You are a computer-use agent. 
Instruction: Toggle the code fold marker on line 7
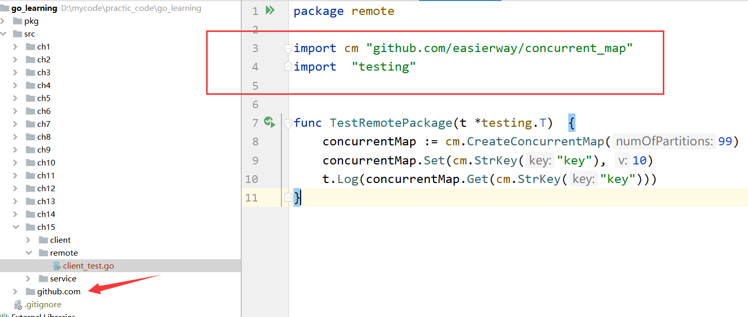tap(288, 123)
